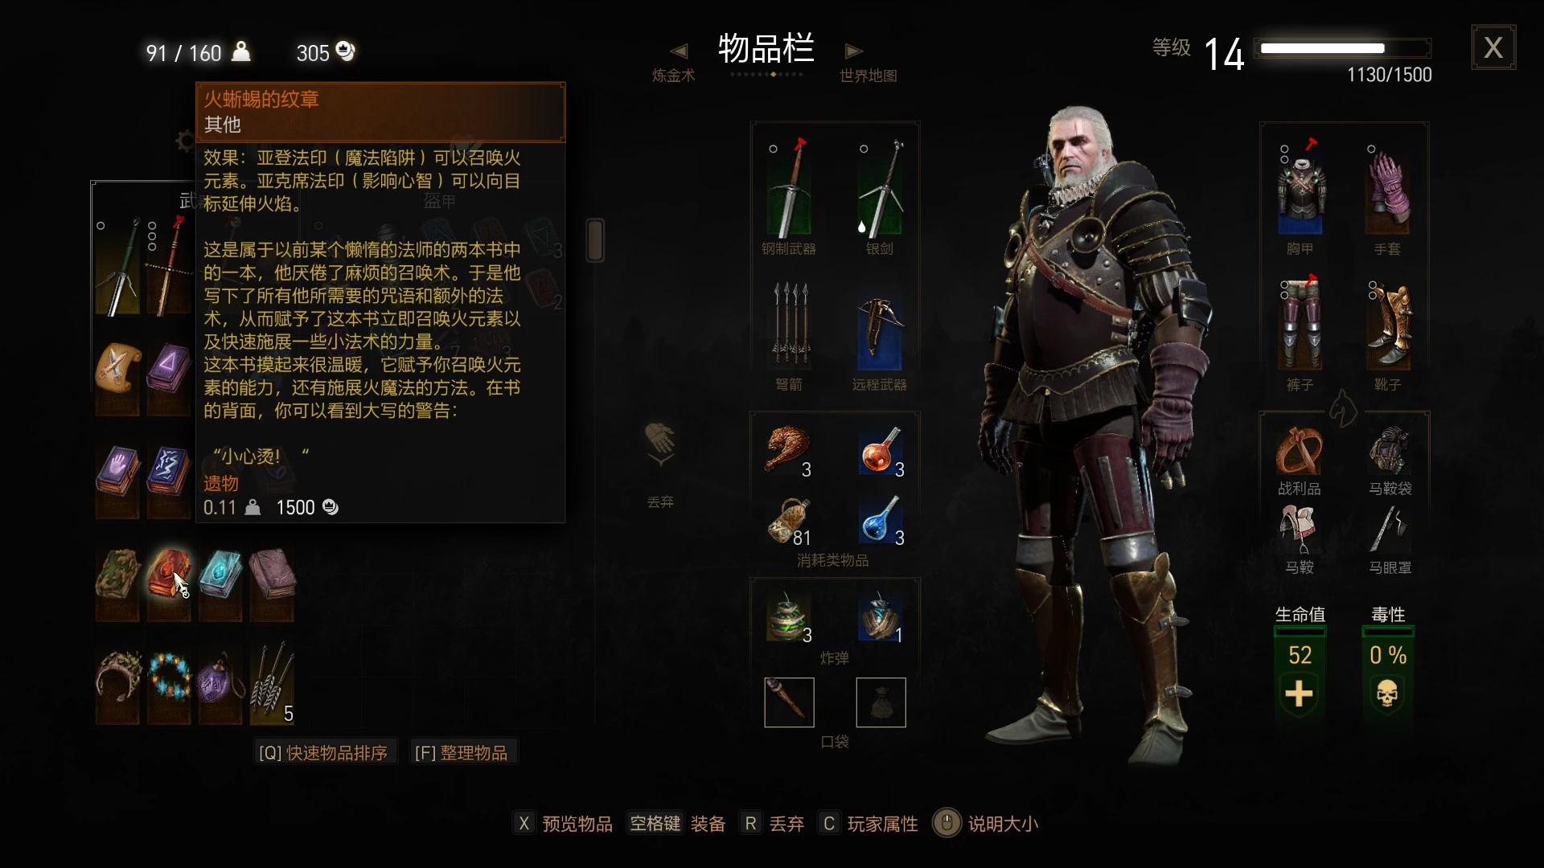
Task: Select the chest armor slot
Action: [x=1300, y=188]
